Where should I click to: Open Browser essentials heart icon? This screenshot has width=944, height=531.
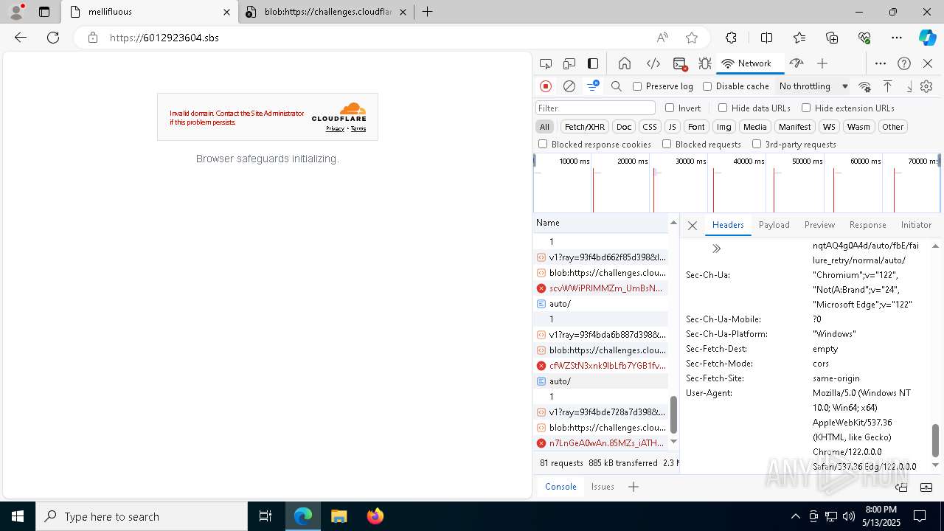[x=864, y=38]
